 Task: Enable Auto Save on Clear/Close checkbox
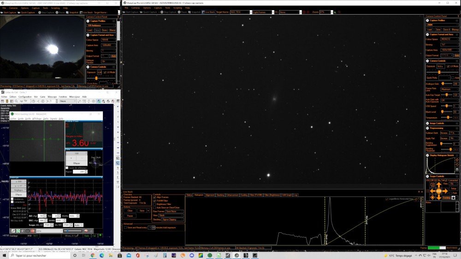[x=154, y=207]
